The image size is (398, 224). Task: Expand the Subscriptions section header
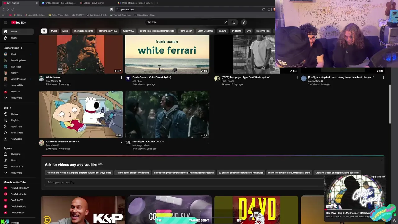tap(13, 48)
